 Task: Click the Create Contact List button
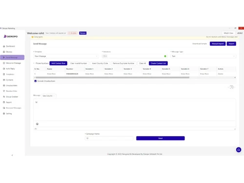point(158,63)
